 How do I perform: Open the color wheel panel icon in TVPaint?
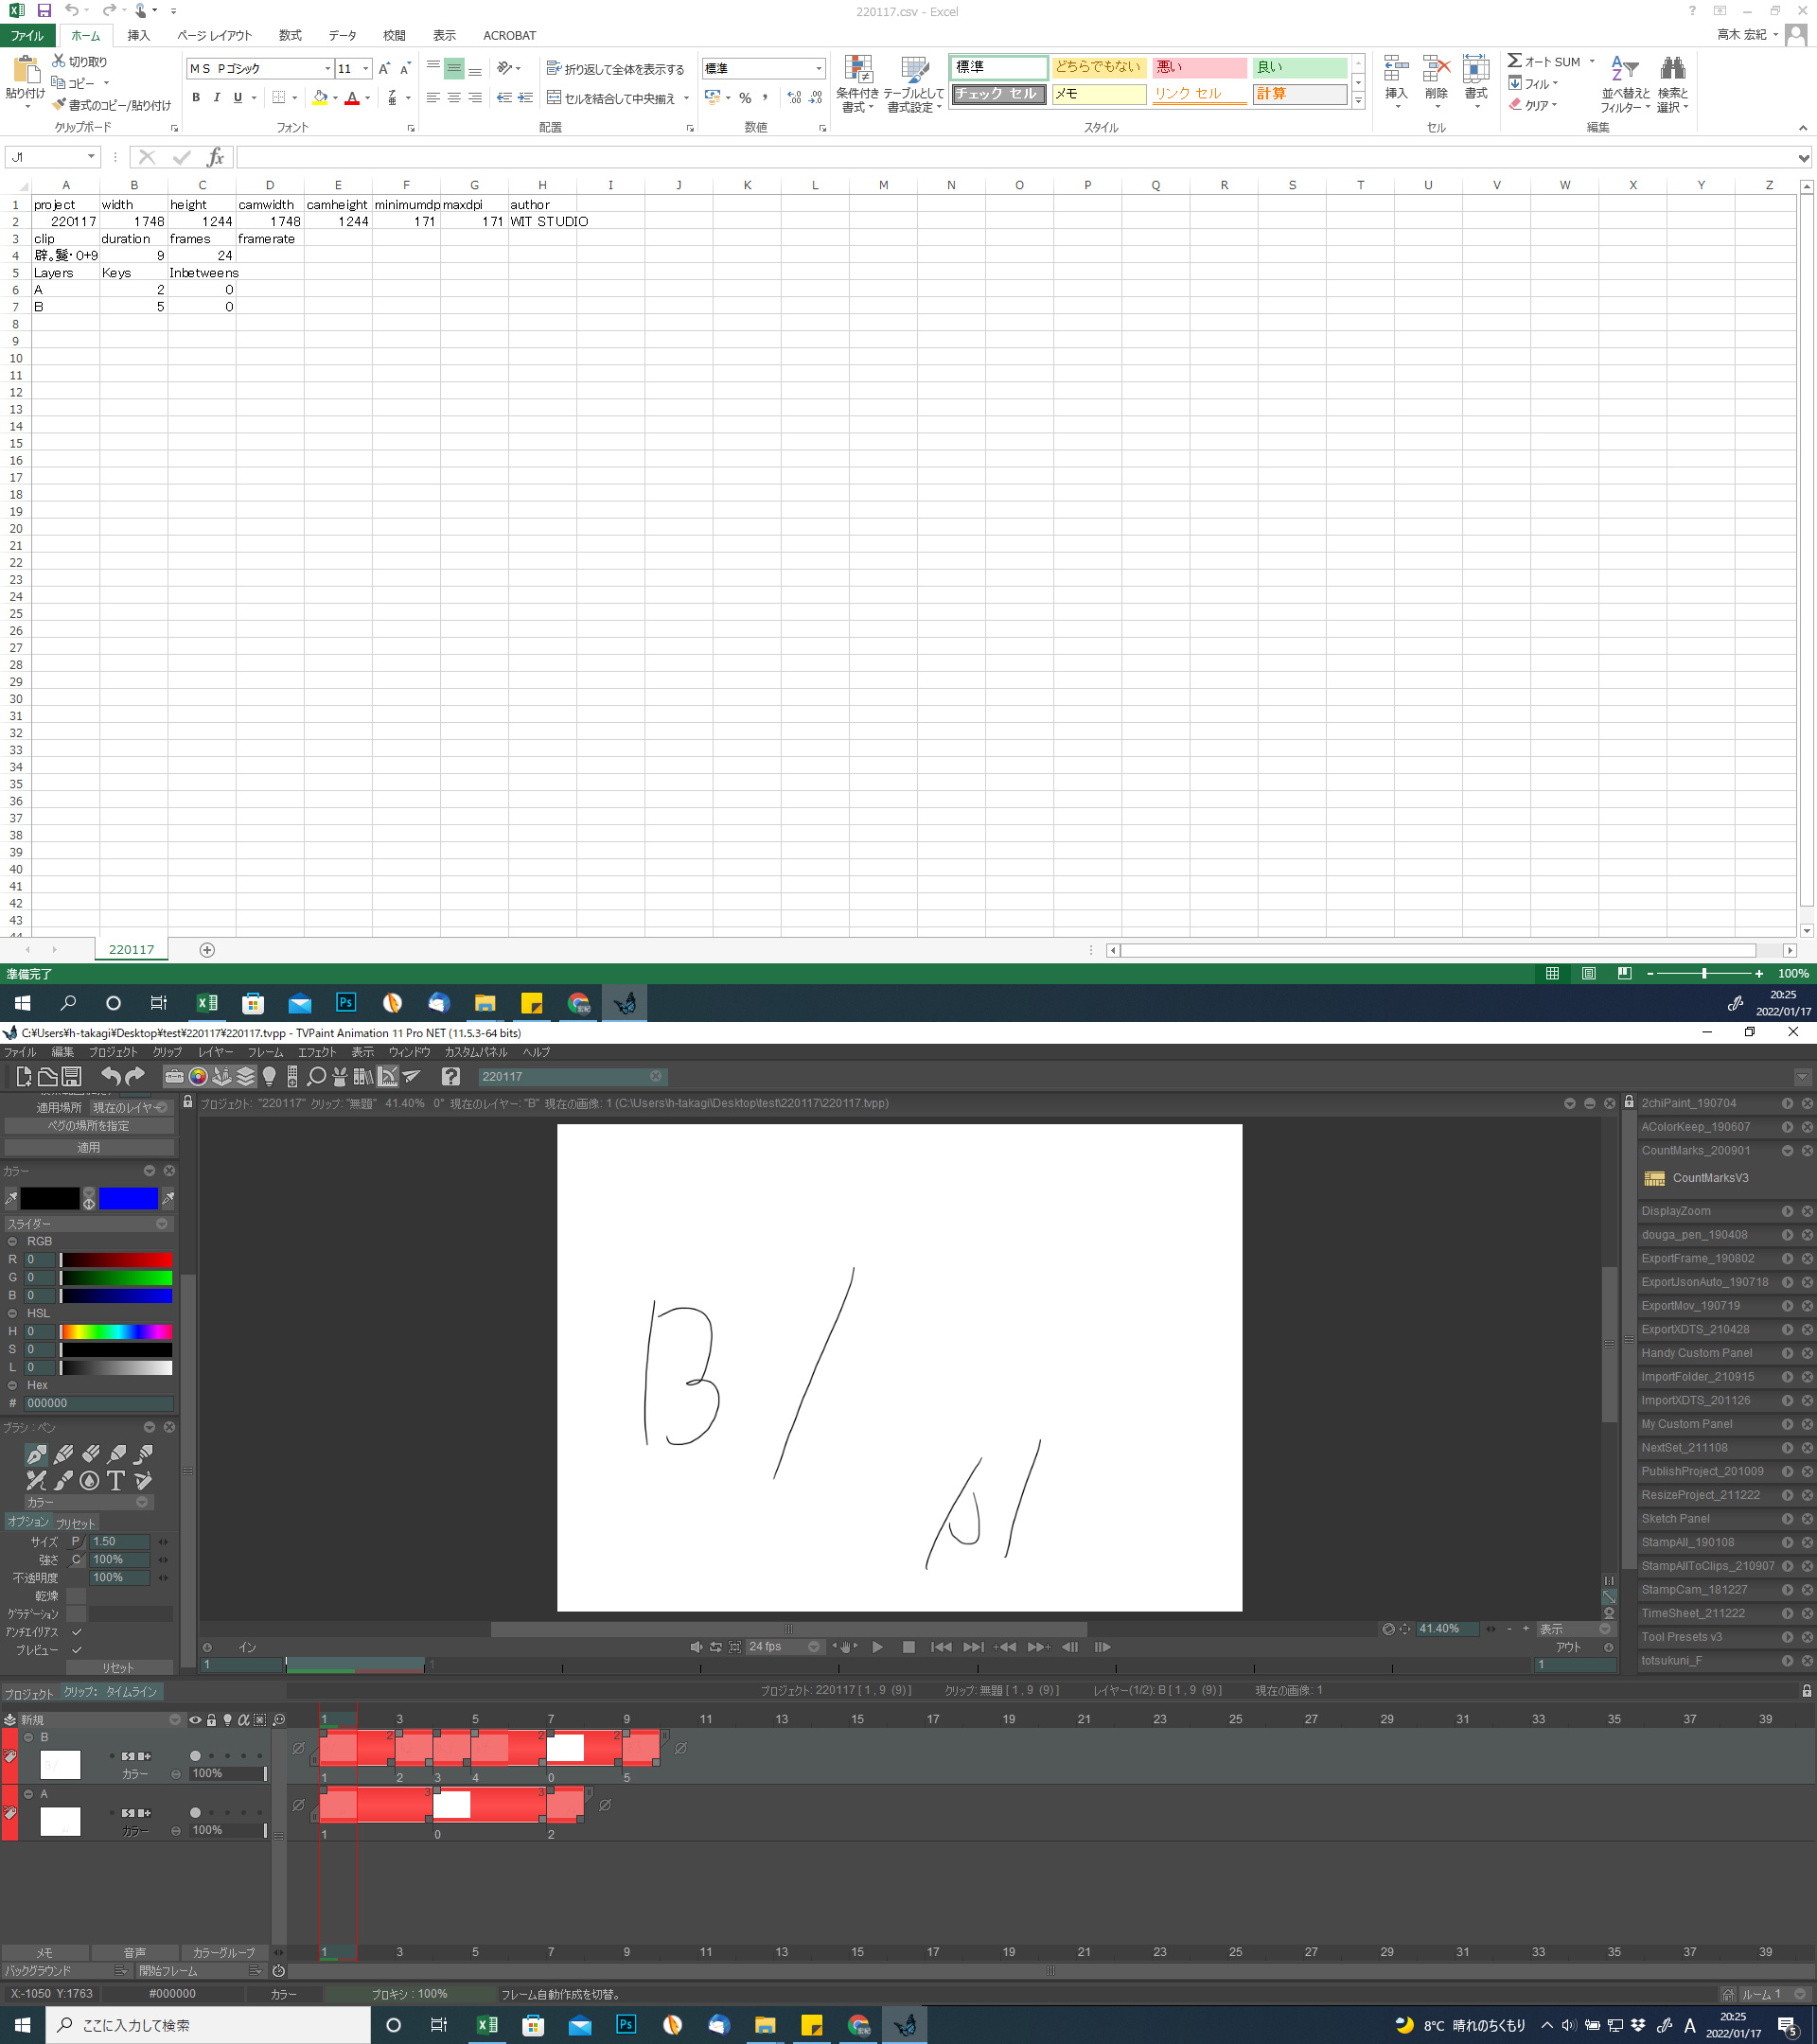point(198,1077)
